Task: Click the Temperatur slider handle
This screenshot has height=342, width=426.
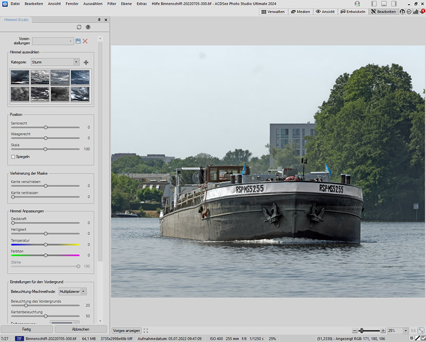Action: [x=46, y=244]
